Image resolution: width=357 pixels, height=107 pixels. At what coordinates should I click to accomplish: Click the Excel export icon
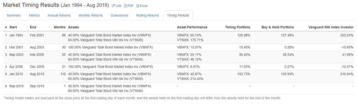(138, 6)
